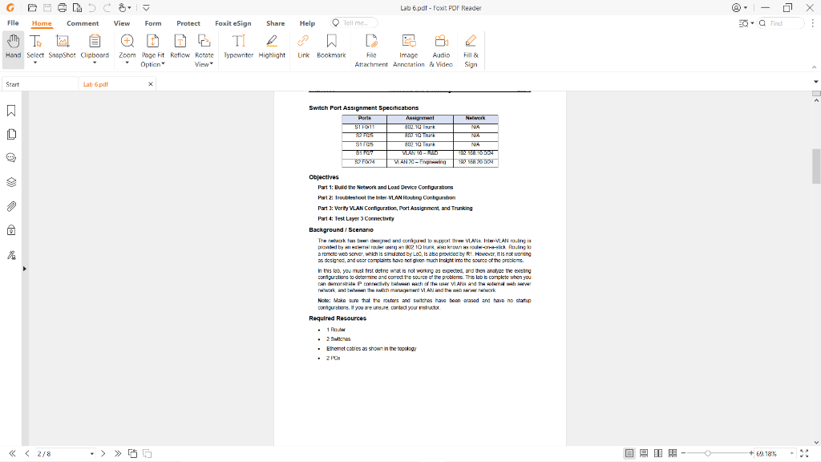
Task: Adjust the zoom slider in the status bar
Action: [709, 452]
